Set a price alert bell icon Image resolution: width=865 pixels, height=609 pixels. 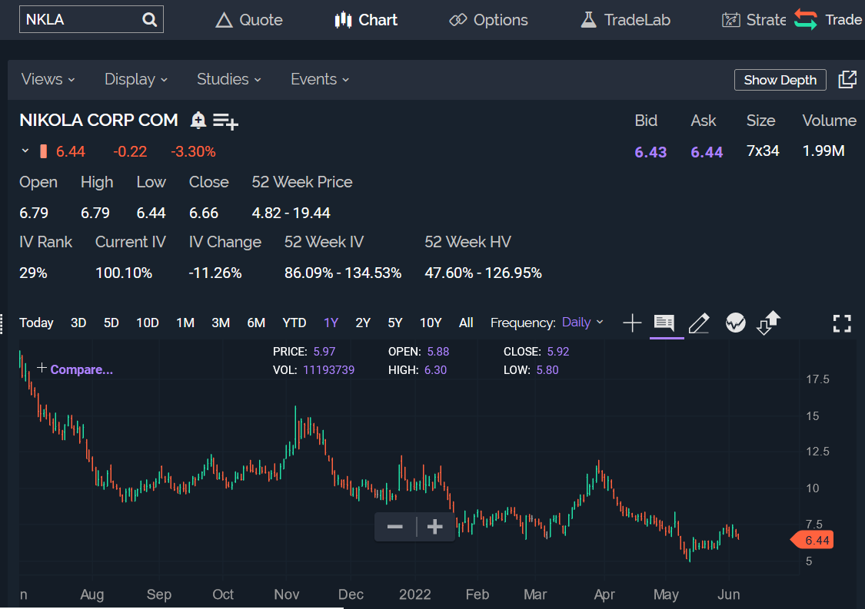click(198, 120)
